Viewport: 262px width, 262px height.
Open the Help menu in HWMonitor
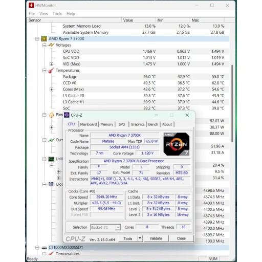pyautogui.click(x=71, y=14)
